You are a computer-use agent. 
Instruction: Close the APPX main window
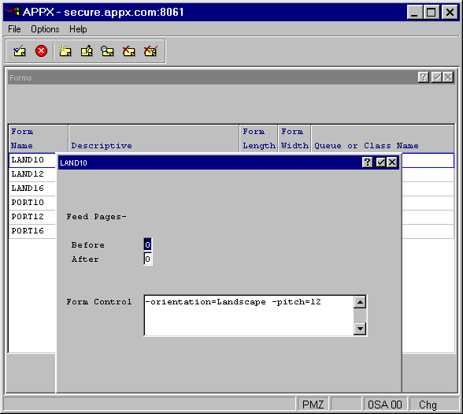[450, 13]
